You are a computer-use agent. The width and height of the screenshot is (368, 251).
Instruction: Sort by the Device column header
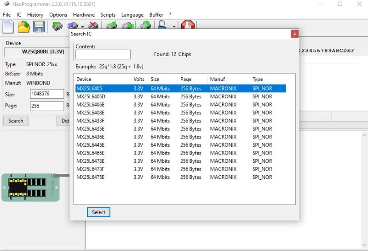102,79
